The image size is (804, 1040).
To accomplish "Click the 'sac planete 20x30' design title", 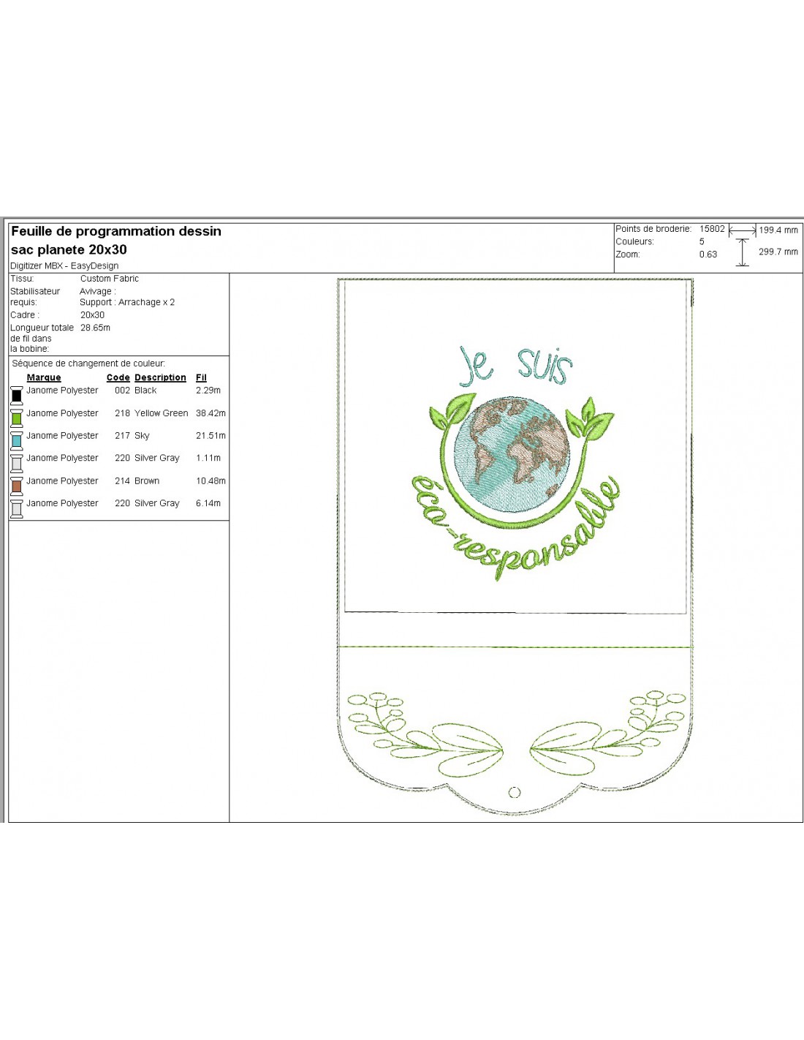I will 69,249.
